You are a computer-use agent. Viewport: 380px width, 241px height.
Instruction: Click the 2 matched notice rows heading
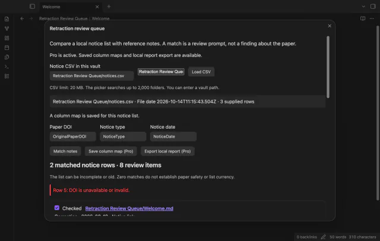[106, 165]
